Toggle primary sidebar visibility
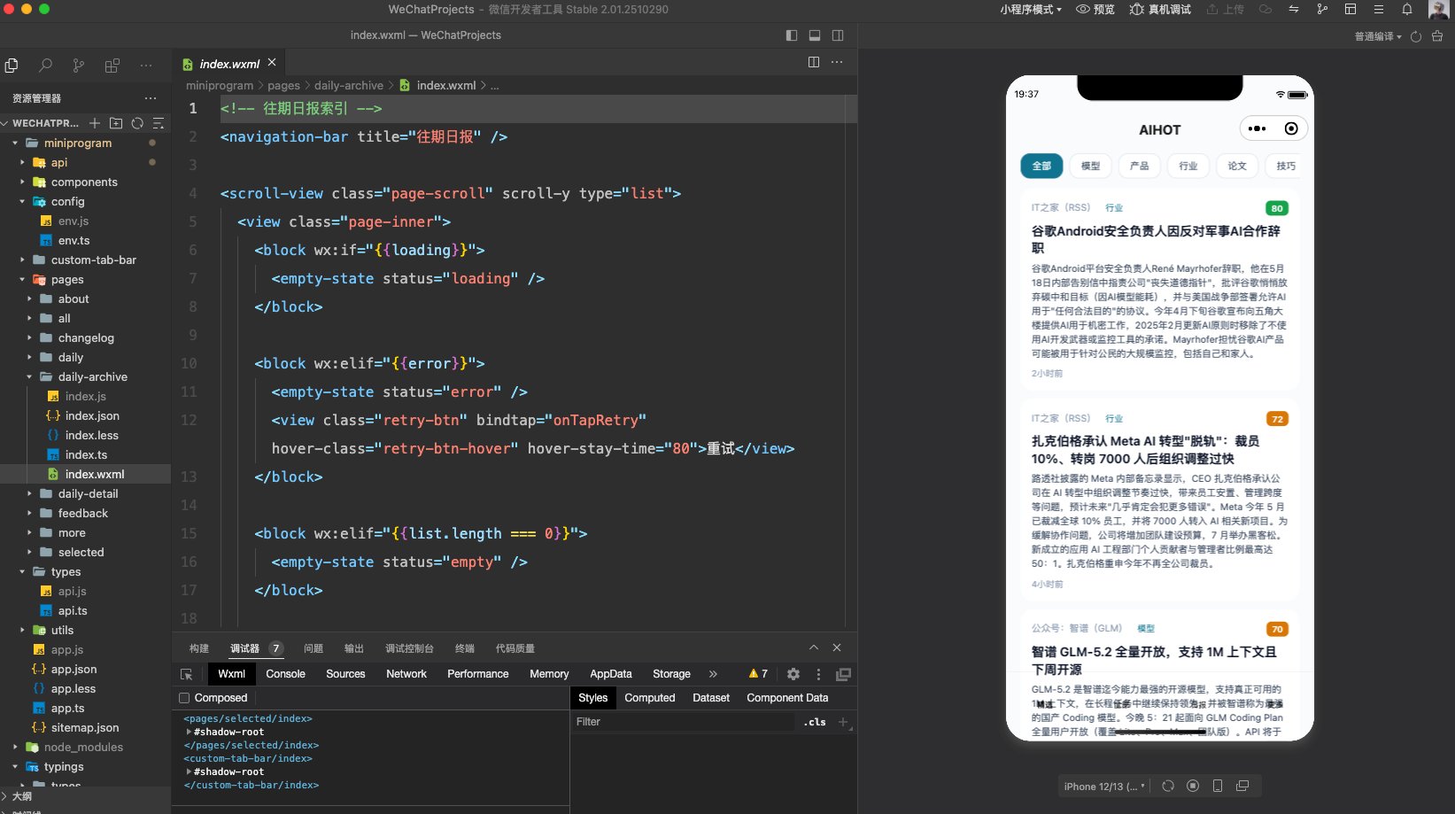This screenshot has height=814, width=1455. tap(792, 35)
